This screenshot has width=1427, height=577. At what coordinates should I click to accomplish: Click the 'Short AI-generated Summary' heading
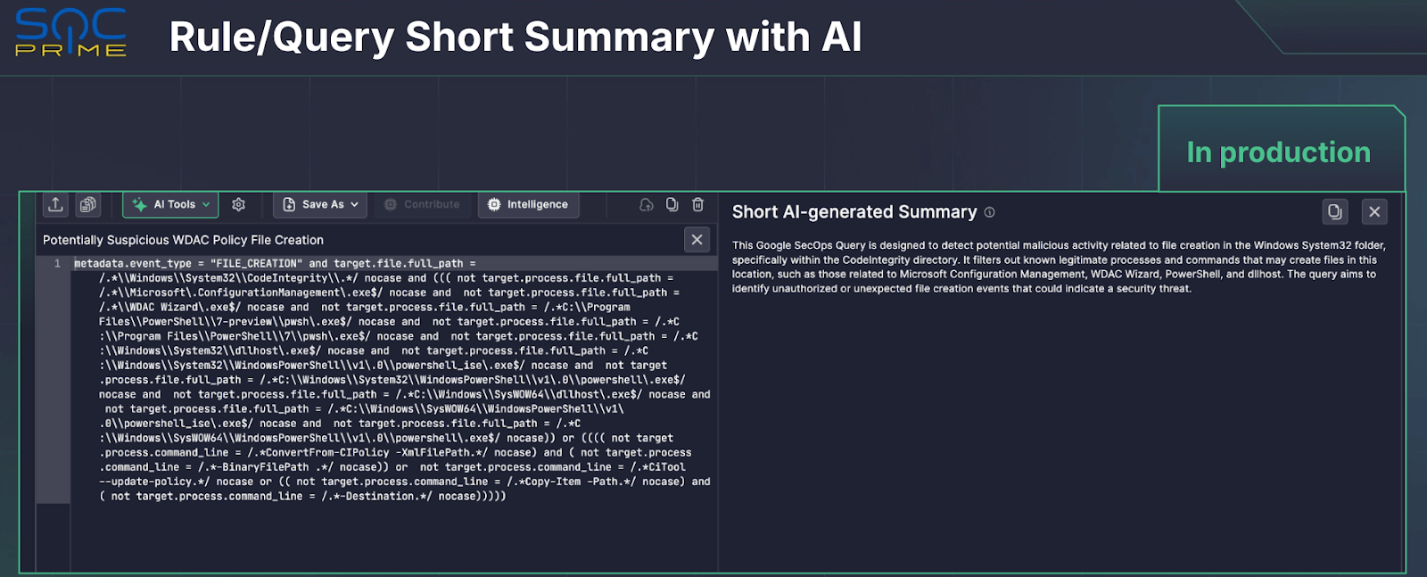coord(854,212)
